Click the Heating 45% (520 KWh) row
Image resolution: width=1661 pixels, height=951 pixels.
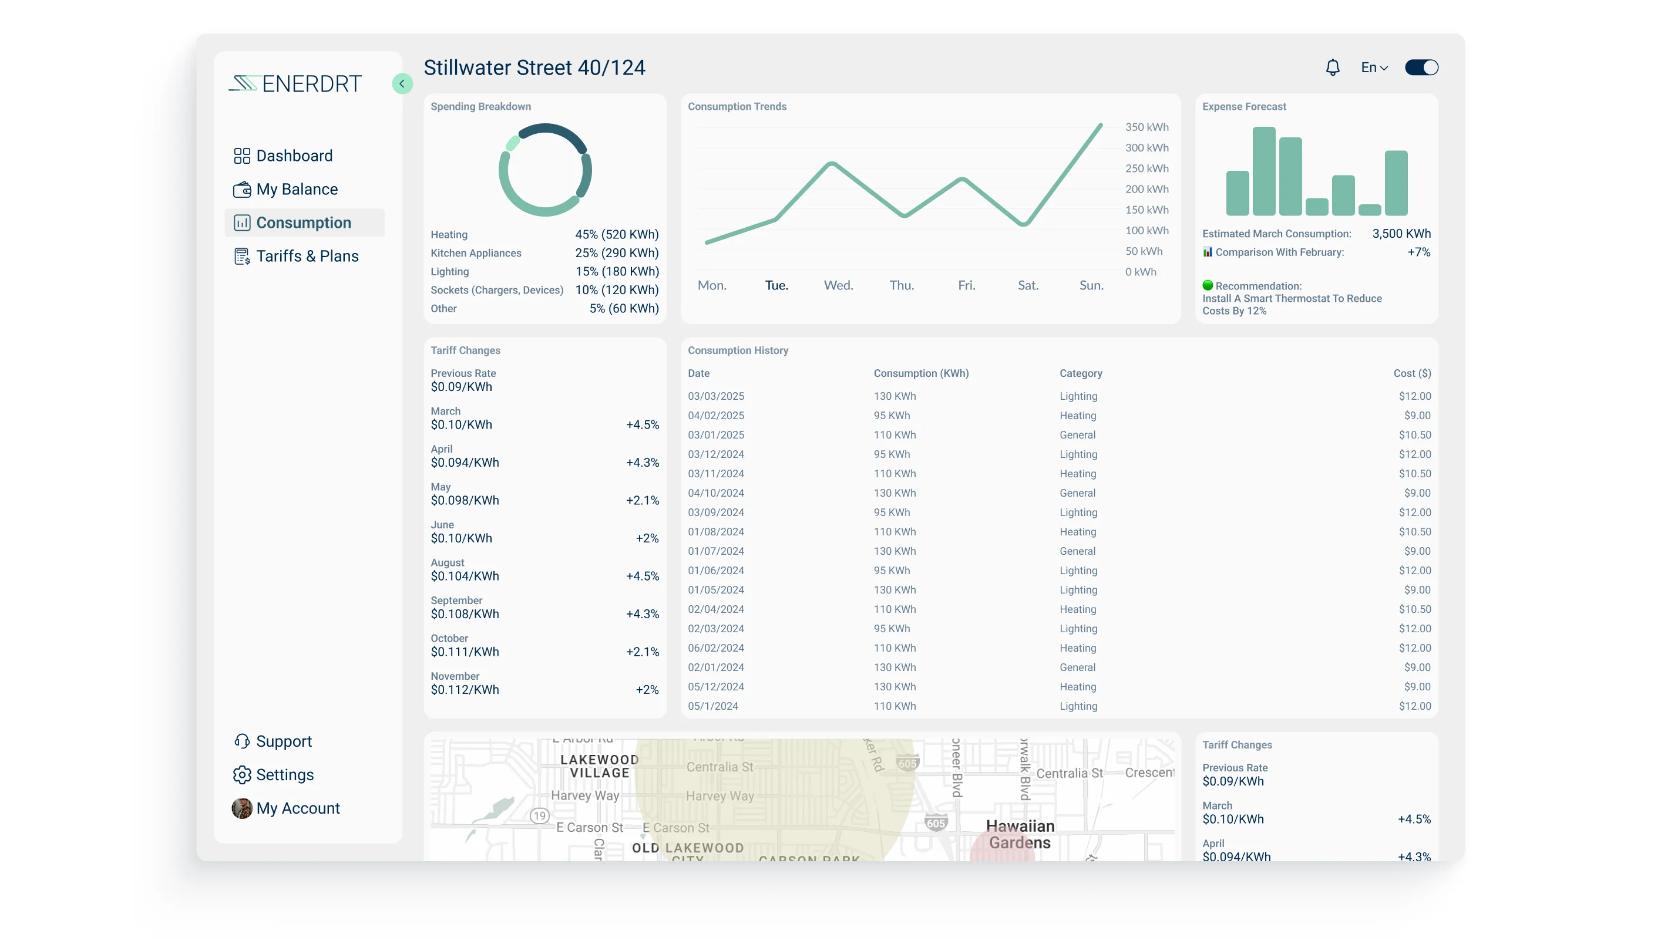(x=544, y=234)
